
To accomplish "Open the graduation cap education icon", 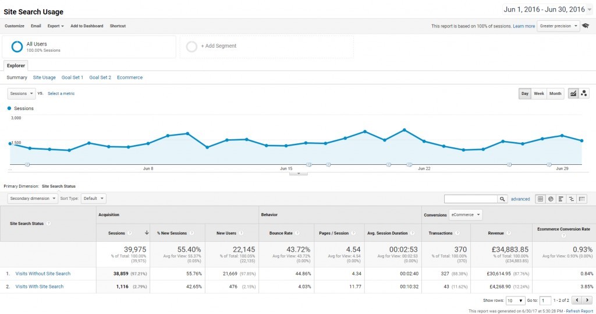I will click(x=586, y=26).
